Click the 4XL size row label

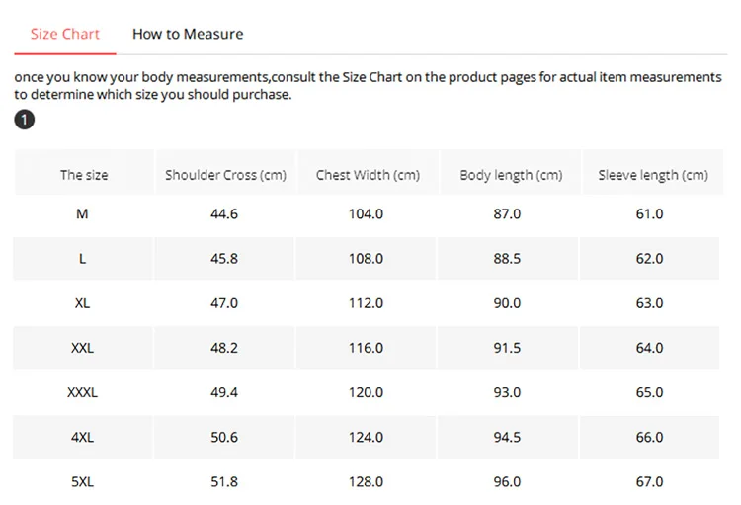pyautogui.click(x=82, y=437)
